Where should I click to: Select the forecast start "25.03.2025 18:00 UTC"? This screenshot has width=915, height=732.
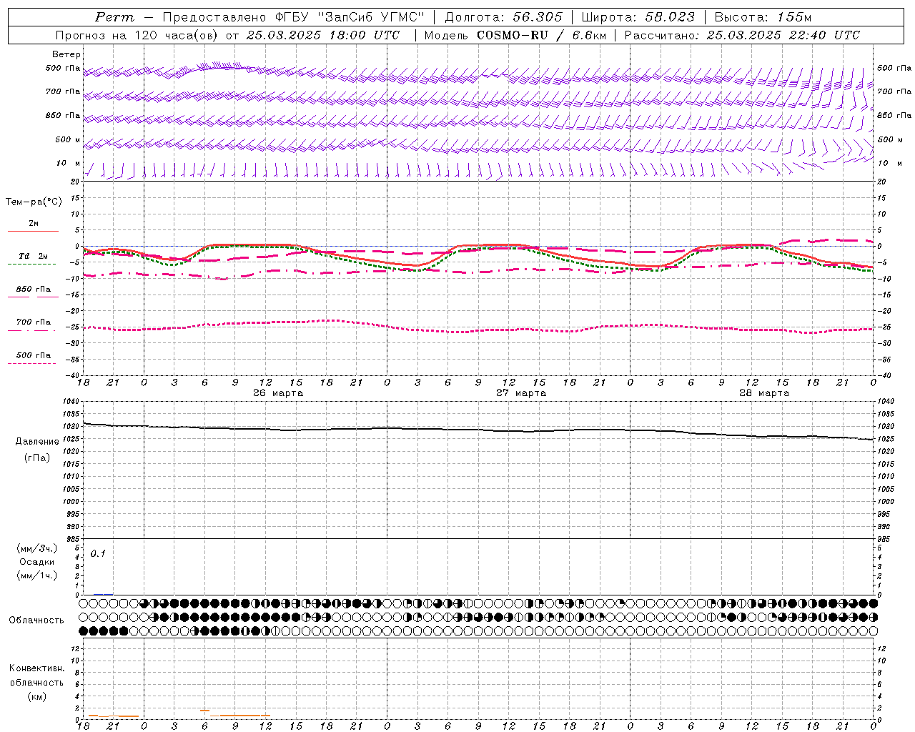coord(323,35)
